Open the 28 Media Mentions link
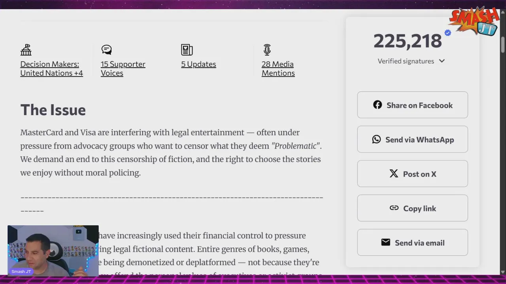The height and width of the screenshot is (284, 506). pyautogui.click(x=278, y=69)
